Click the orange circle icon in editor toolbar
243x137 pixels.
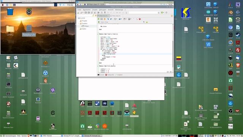(x=105, y=19)
